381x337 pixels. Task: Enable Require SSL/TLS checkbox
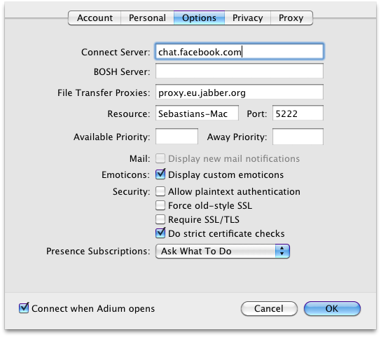tap(160, 219)
